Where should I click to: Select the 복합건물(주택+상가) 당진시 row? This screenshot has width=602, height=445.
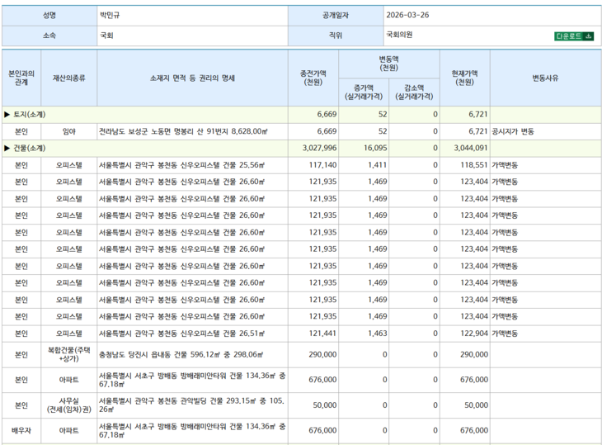301,355
